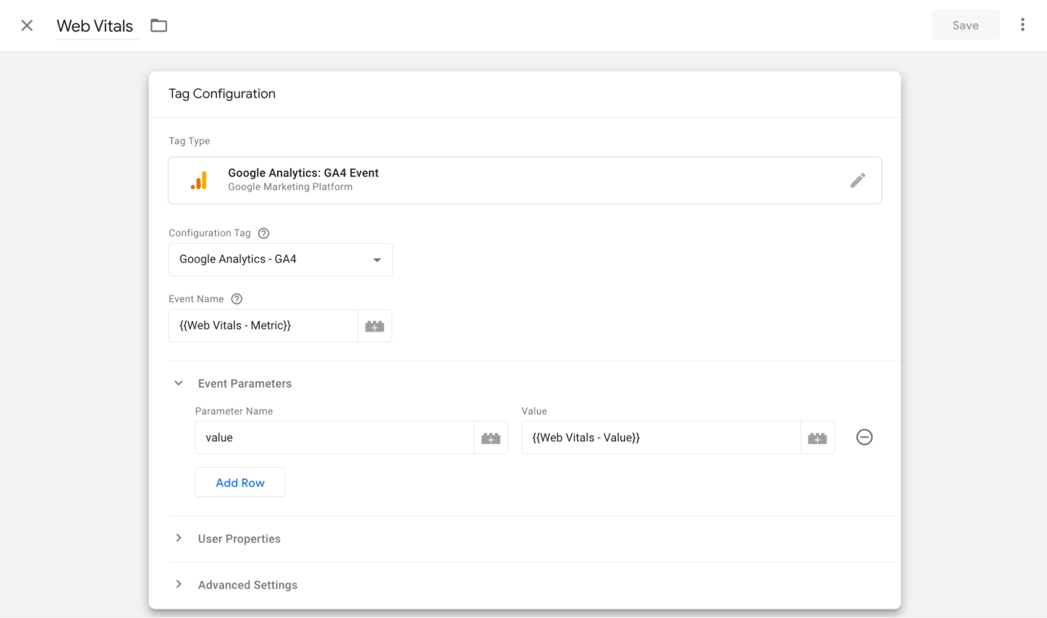Remove the value parameter row

864,437
